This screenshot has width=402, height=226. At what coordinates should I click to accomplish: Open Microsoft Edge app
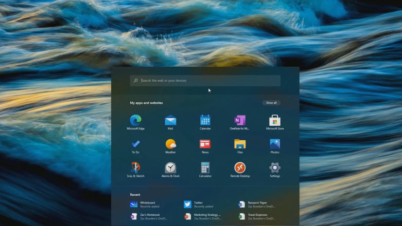click(x=135, y=122)
